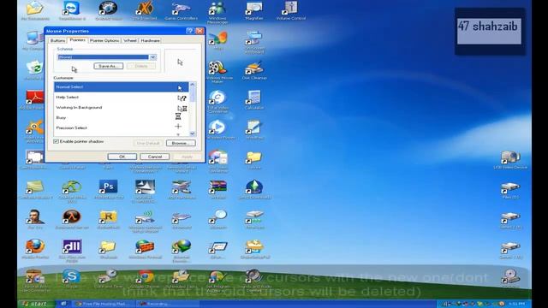Toggle Enable pointer shadow checkbox
The image size is (548, 308).
56,141
